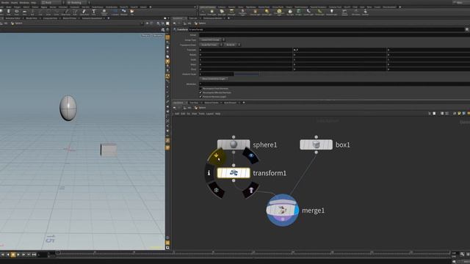Open the Help menu in network editor
The height and width of the screenshot is (264, 470).
(217, 114)
